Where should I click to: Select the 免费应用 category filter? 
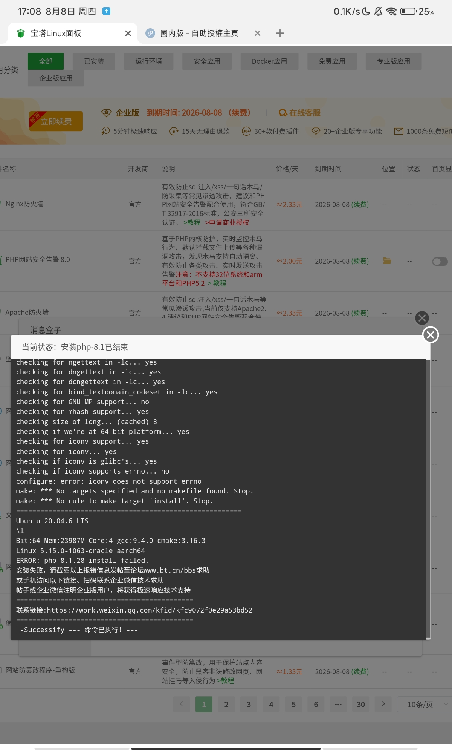point(332,61)
